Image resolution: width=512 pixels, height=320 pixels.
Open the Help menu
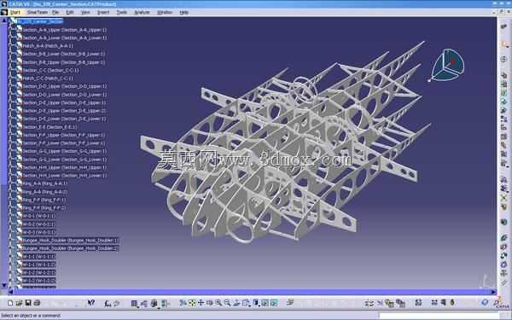(184, 12)
